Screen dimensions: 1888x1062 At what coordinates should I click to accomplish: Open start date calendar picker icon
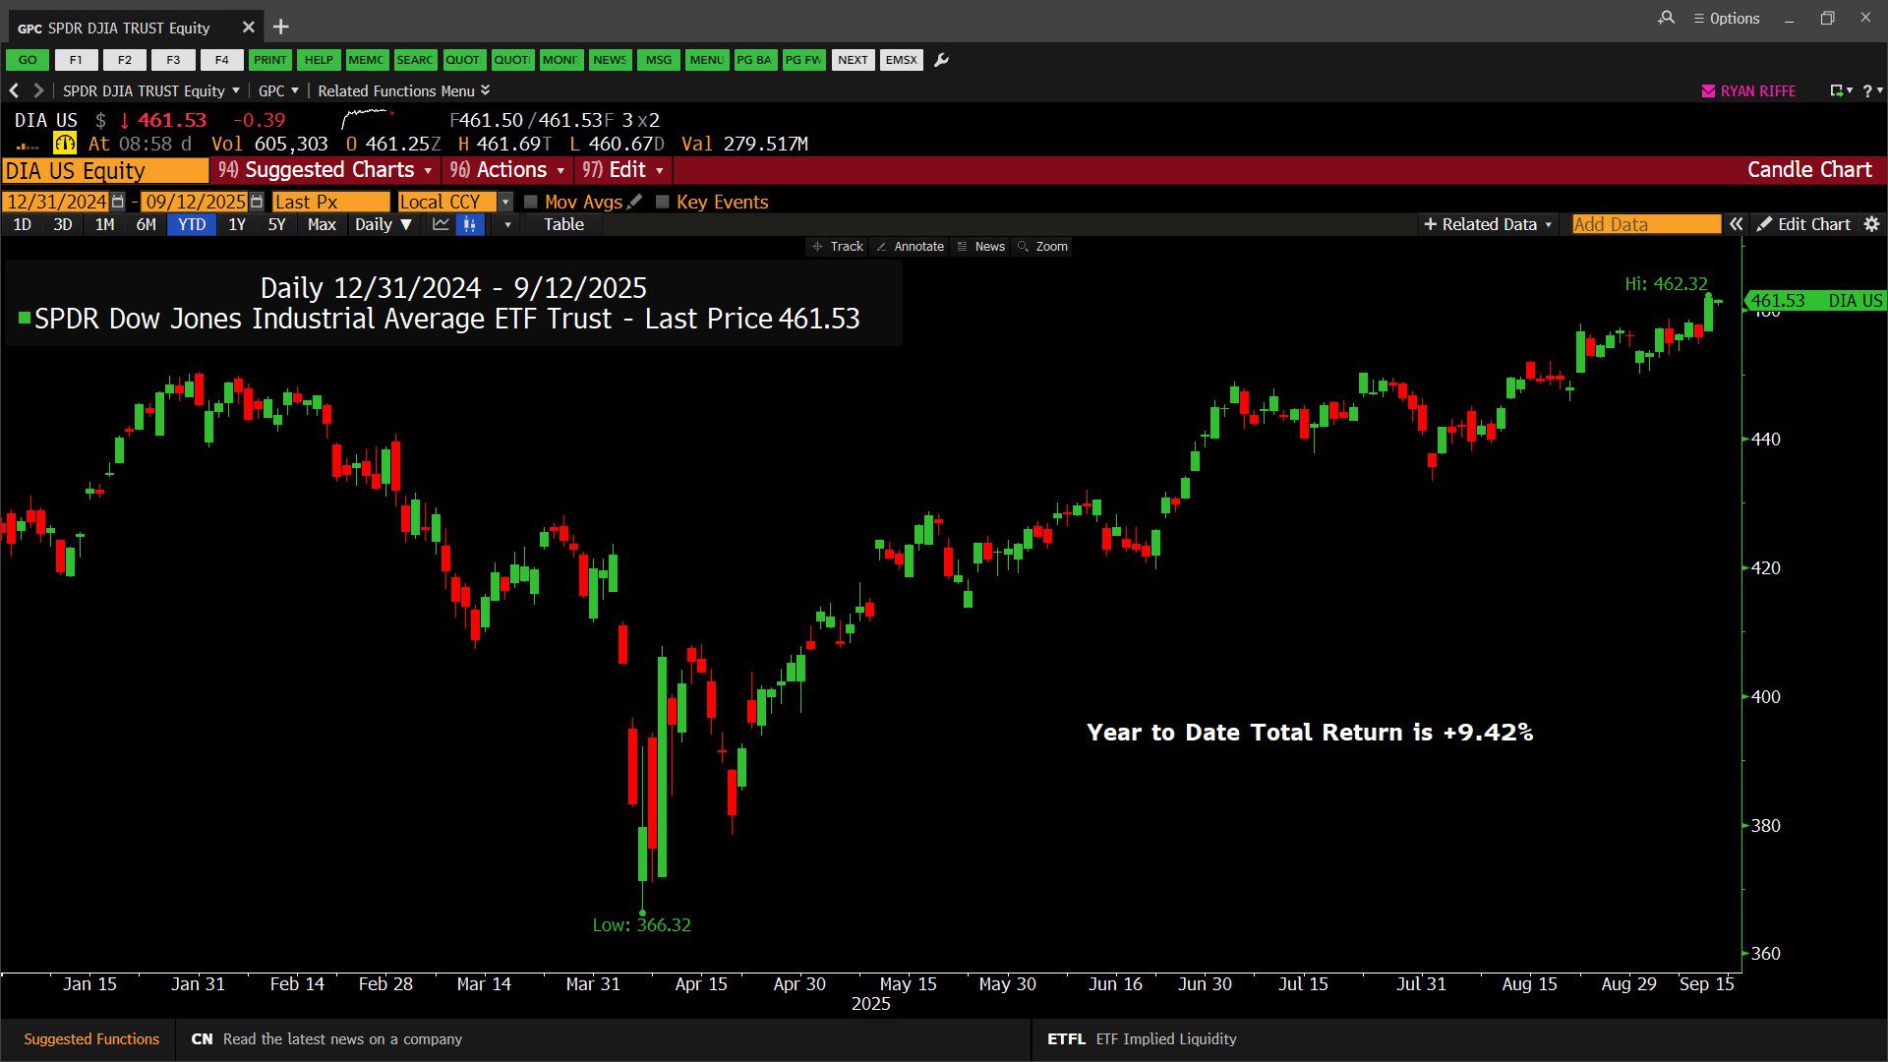[x=118, y=202]
